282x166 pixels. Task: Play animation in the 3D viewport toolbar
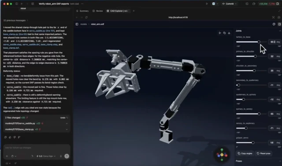[x=220, y=33]
